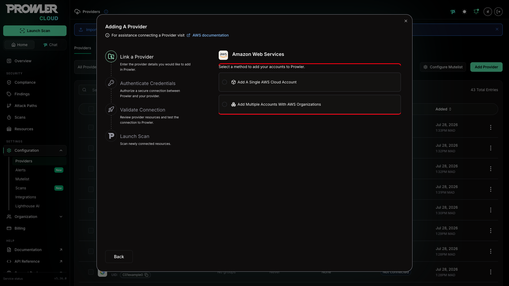Image resolution: width=509 pixels, height=286 pixels.
Task: Open the All Providers filter dropdown
Action: (86, 67)
